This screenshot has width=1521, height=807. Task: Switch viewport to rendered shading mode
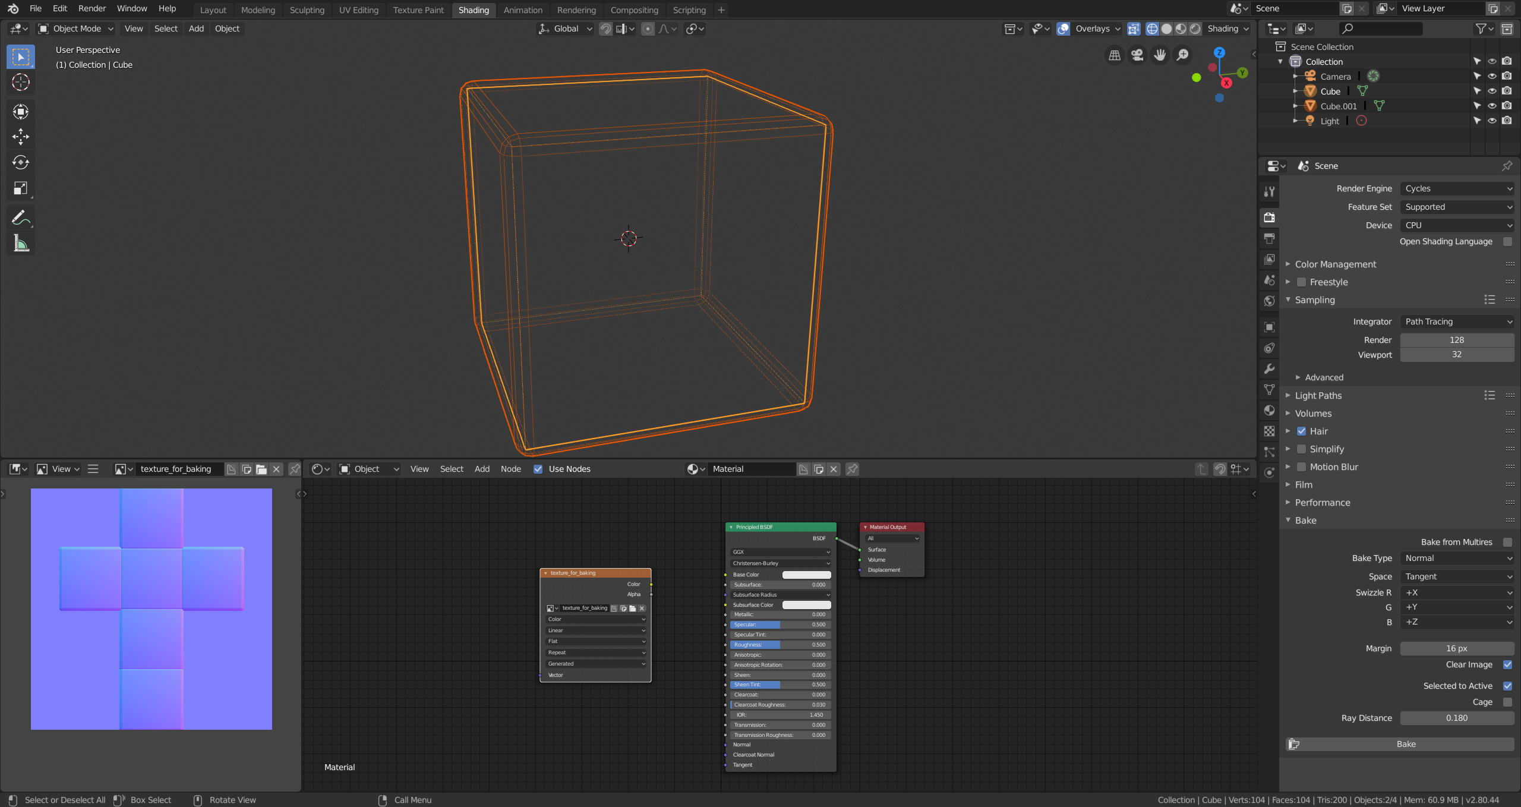(1195, 29)
